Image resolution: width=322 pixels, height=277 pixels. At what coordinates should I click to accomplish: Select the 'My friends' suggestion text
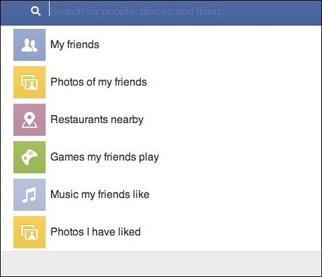(75, 45)
